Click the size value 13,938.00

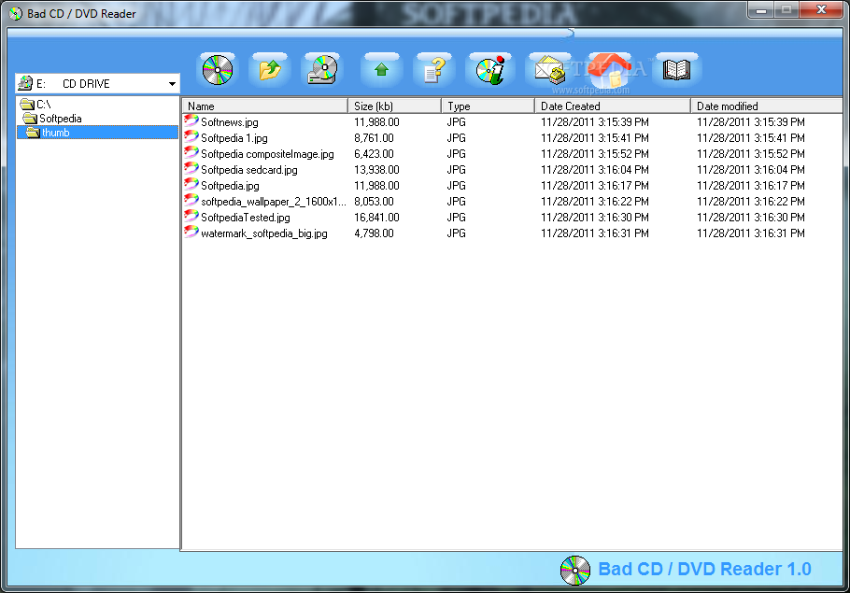(376, 170)
